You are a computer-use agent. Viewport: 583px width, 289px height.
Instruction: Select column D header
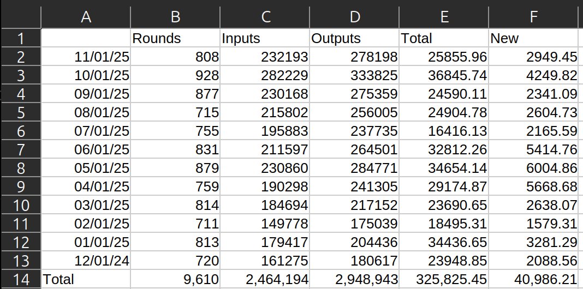[354, 17]
